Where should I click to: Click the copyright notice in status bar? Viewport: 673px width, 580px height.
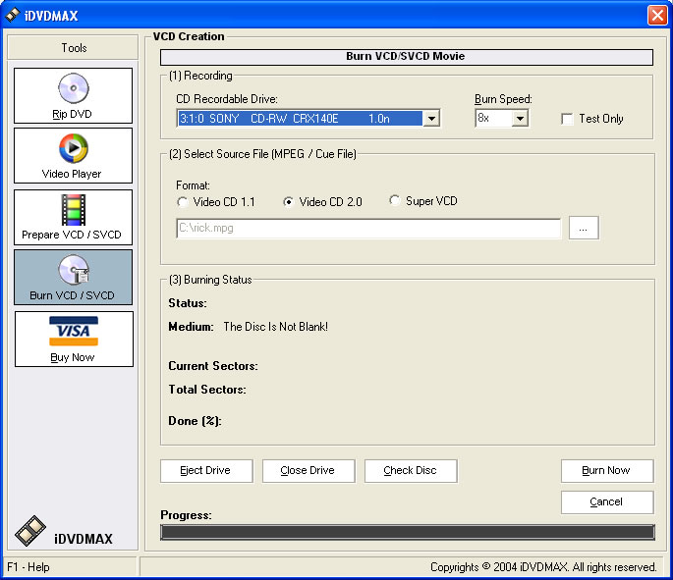click(x=543, y=567)
